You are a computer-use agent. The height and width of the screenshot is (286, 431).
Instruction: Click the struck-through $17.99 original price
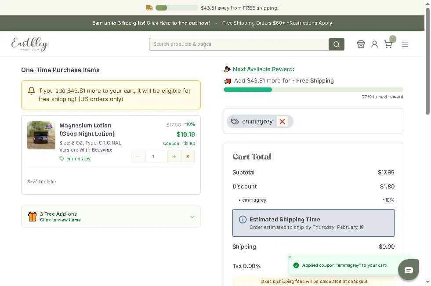coord(174,125)
